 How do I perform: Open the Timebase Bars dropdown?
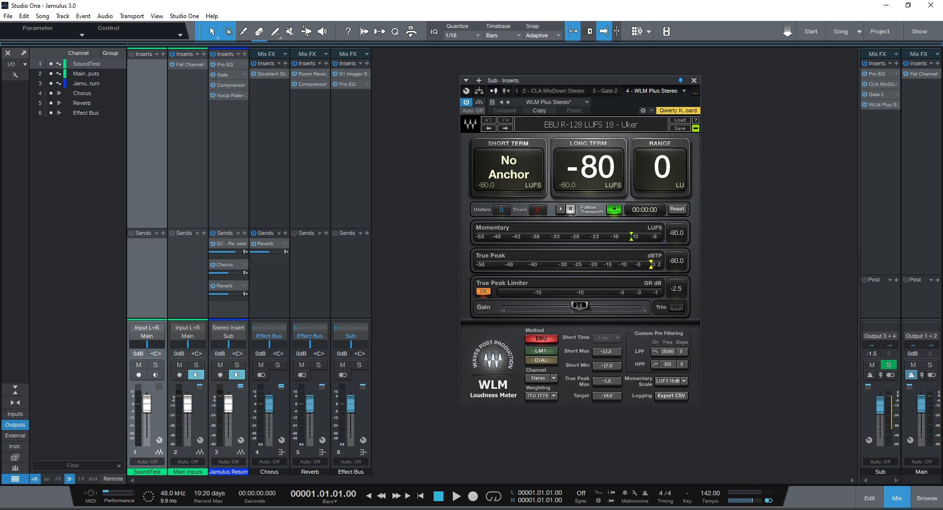pos(503,35)
